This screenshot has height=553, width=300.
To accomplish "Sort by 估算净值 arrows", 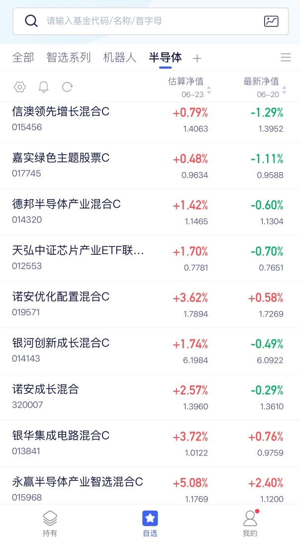I will tap(208, 90).
